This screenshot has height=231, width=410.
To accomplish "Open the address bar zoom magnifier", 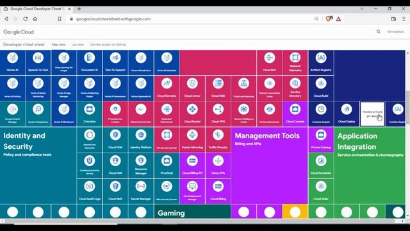I will pyautogui.click(x=316, y=19).
